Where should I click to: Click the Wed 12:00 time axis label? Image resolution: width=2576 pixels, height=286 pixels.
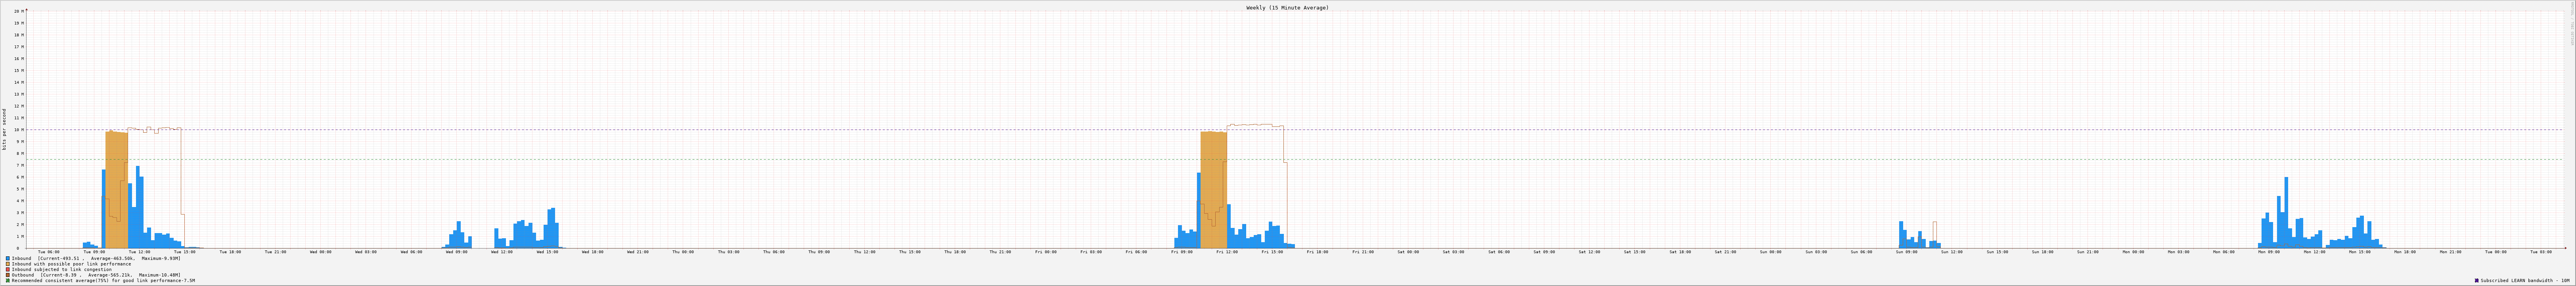502,252
